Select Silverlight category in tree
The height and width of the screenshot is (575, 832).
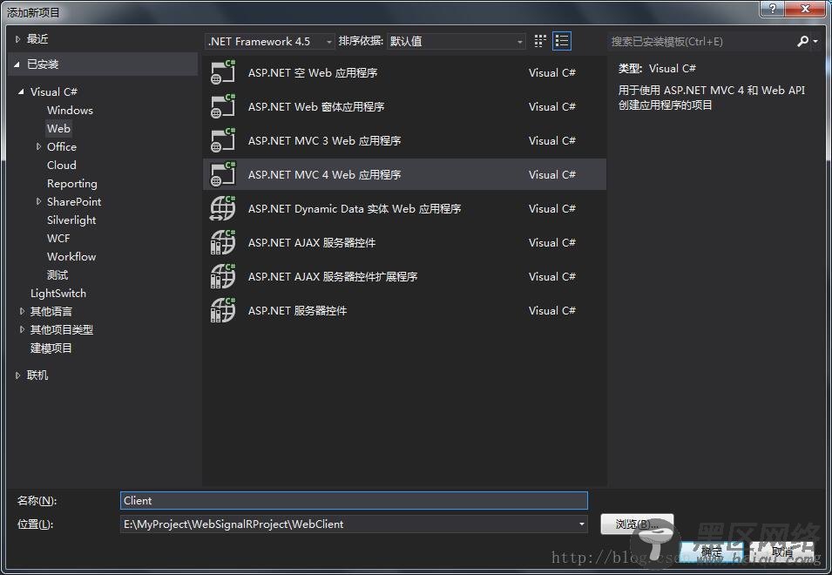pyautogui.click(x=71, y=220)
